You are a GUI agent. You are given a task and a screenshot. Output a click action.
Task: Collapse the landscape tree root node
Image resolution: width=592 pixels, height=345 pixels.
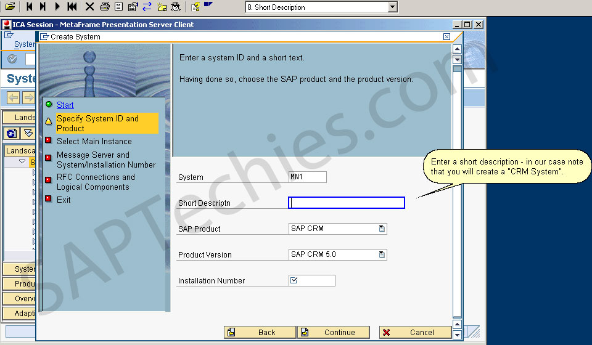(22, 162)
